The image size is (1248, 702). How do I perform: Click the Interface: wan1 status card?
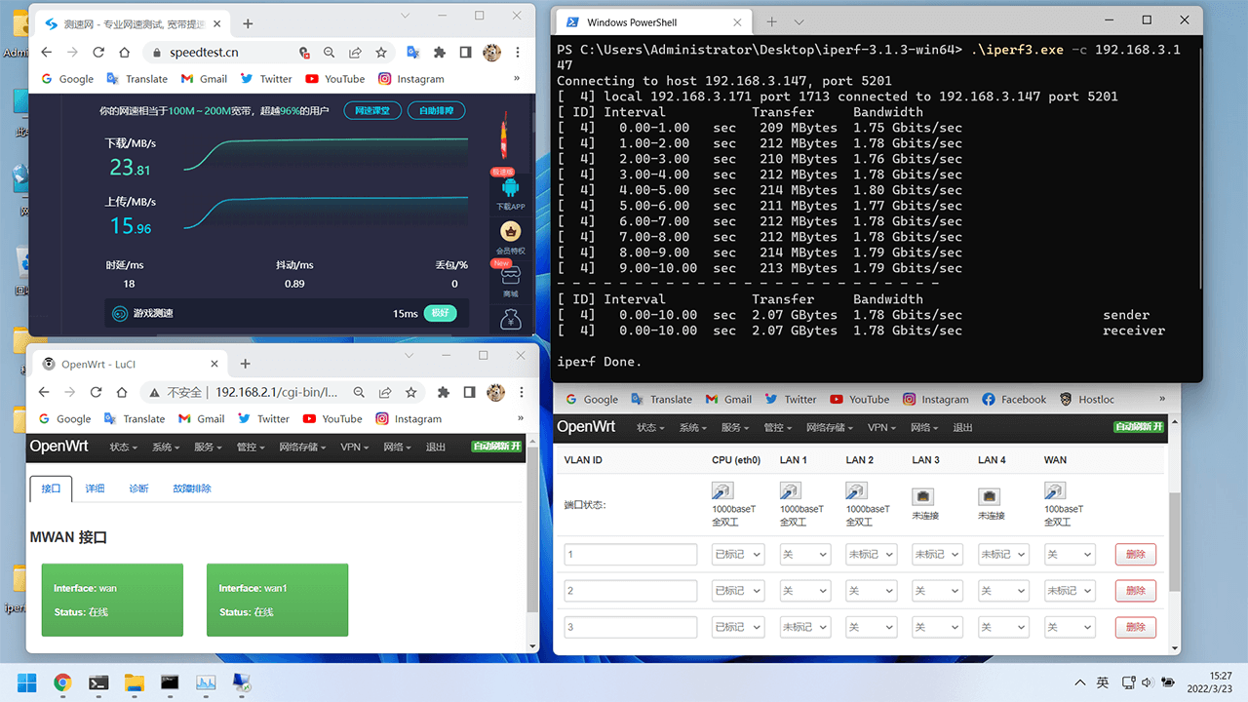coord(277,600)
